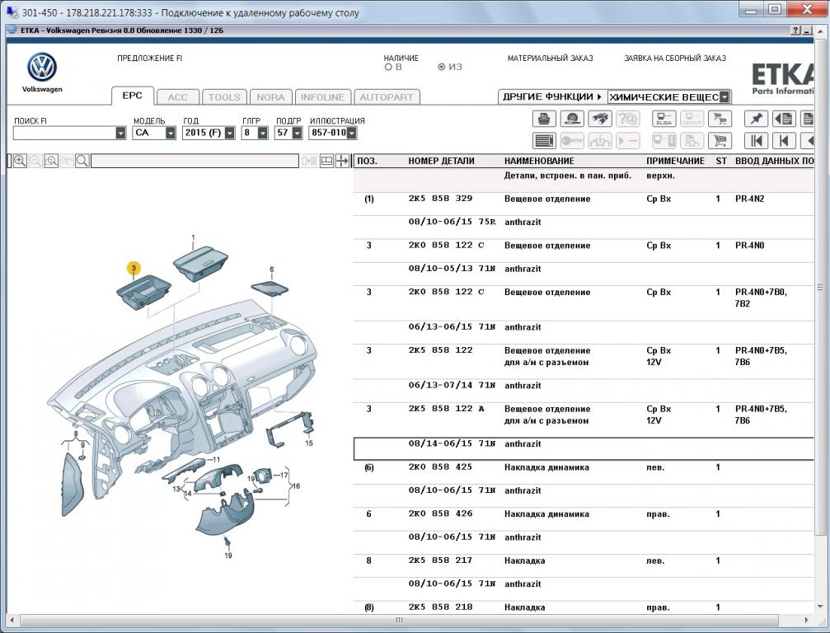Click the illustration search input field
830x633 pixels.
coord(195,161)
